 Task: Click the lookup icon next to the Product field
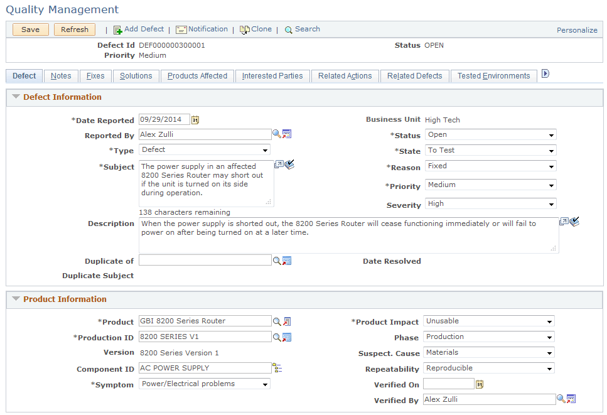(x=277, y=321)
